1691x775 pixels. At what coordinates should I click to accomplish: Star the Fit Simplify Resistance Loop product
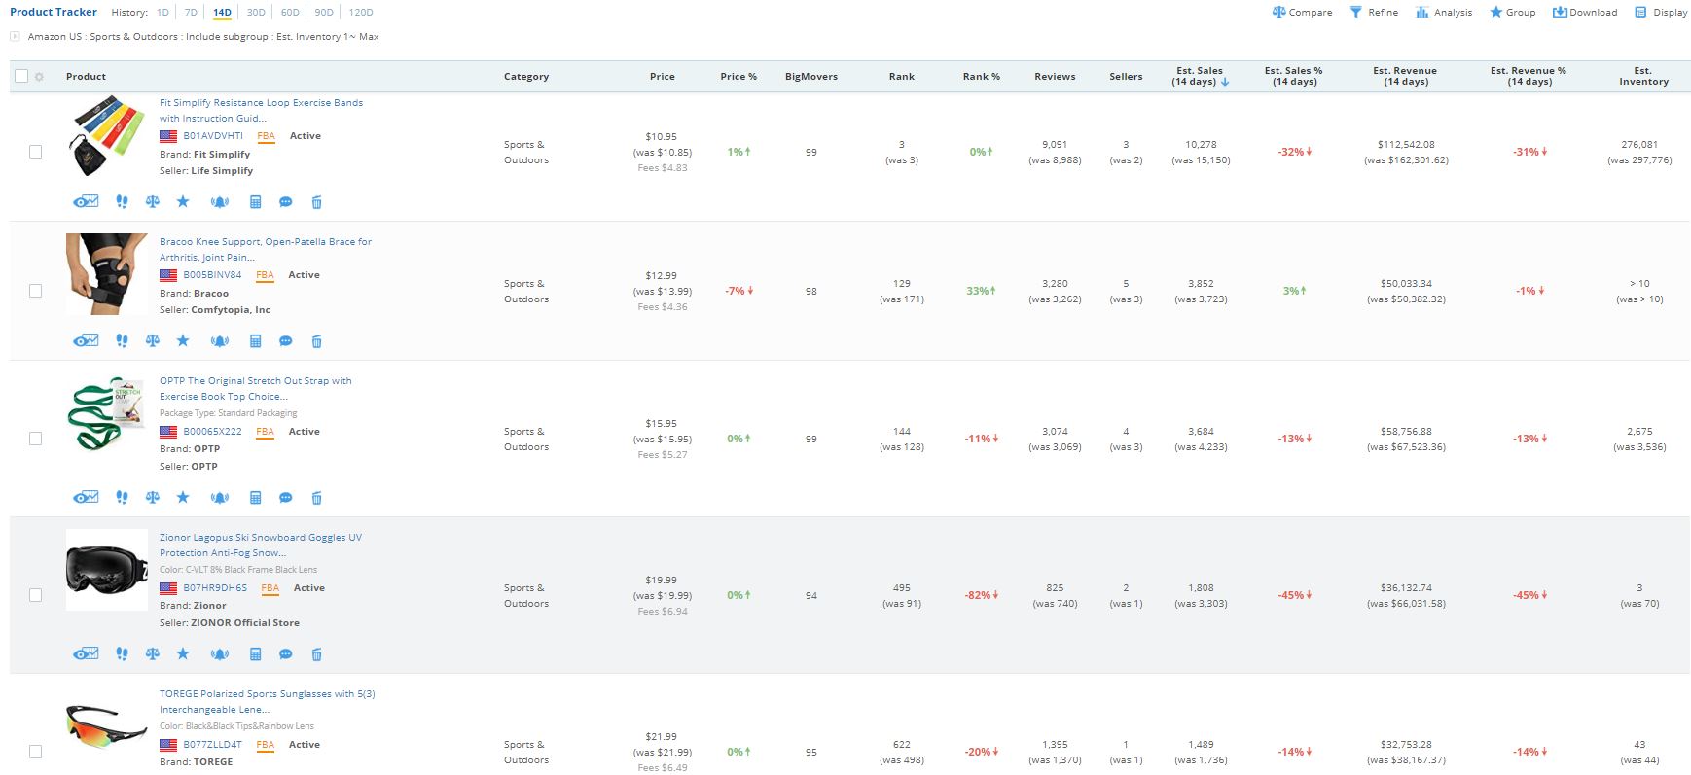point(183,202)
